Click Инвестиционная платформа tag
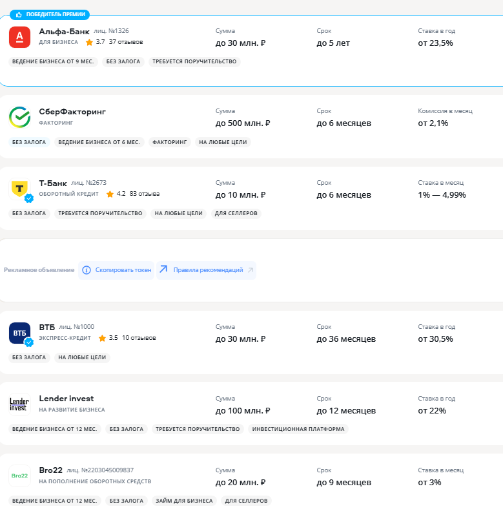503x513 pixels. tap(298, 429)
